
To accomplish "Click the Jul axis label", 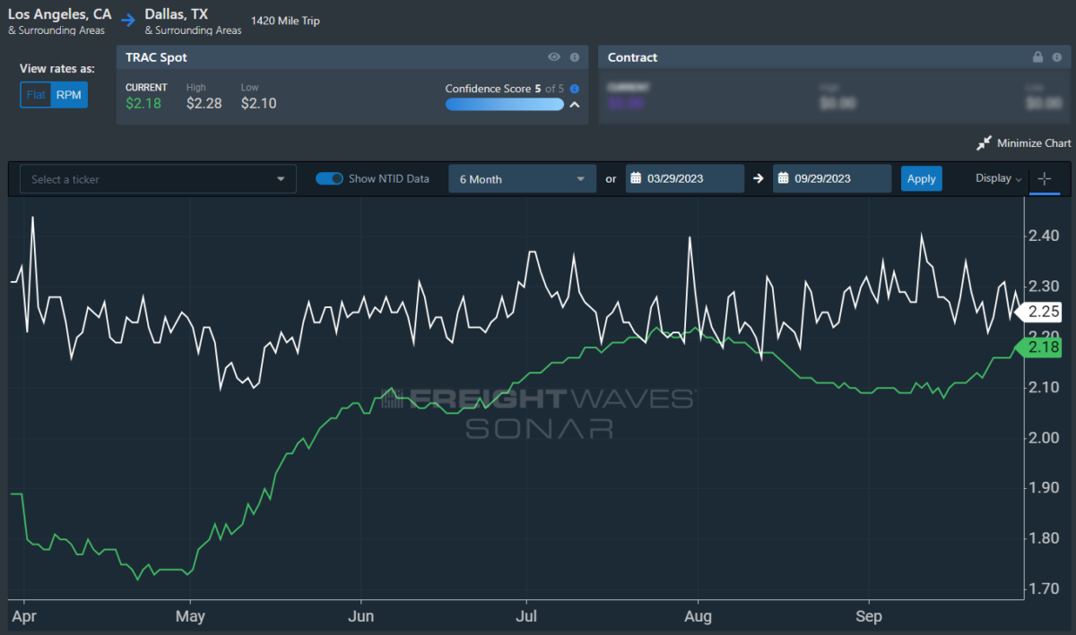I will pyautogui.click(x=526, y=617).
